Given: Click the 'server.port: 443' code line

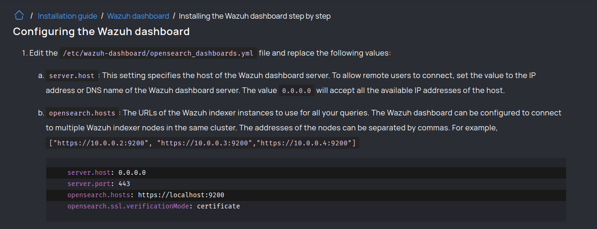Looking at the screenshot, I should coord(306,184).
